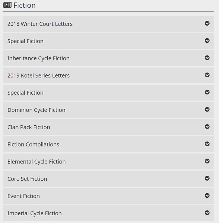Click chevron icon on 2018 Winter Court Letters
219x223 pixels.
point(207,23)
